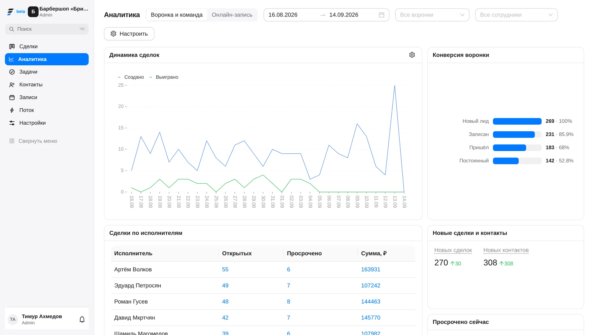Expand the Все сотрудники dropdown
The width and height of the screenshot is (594, 335).
click(x=516, y=15)
